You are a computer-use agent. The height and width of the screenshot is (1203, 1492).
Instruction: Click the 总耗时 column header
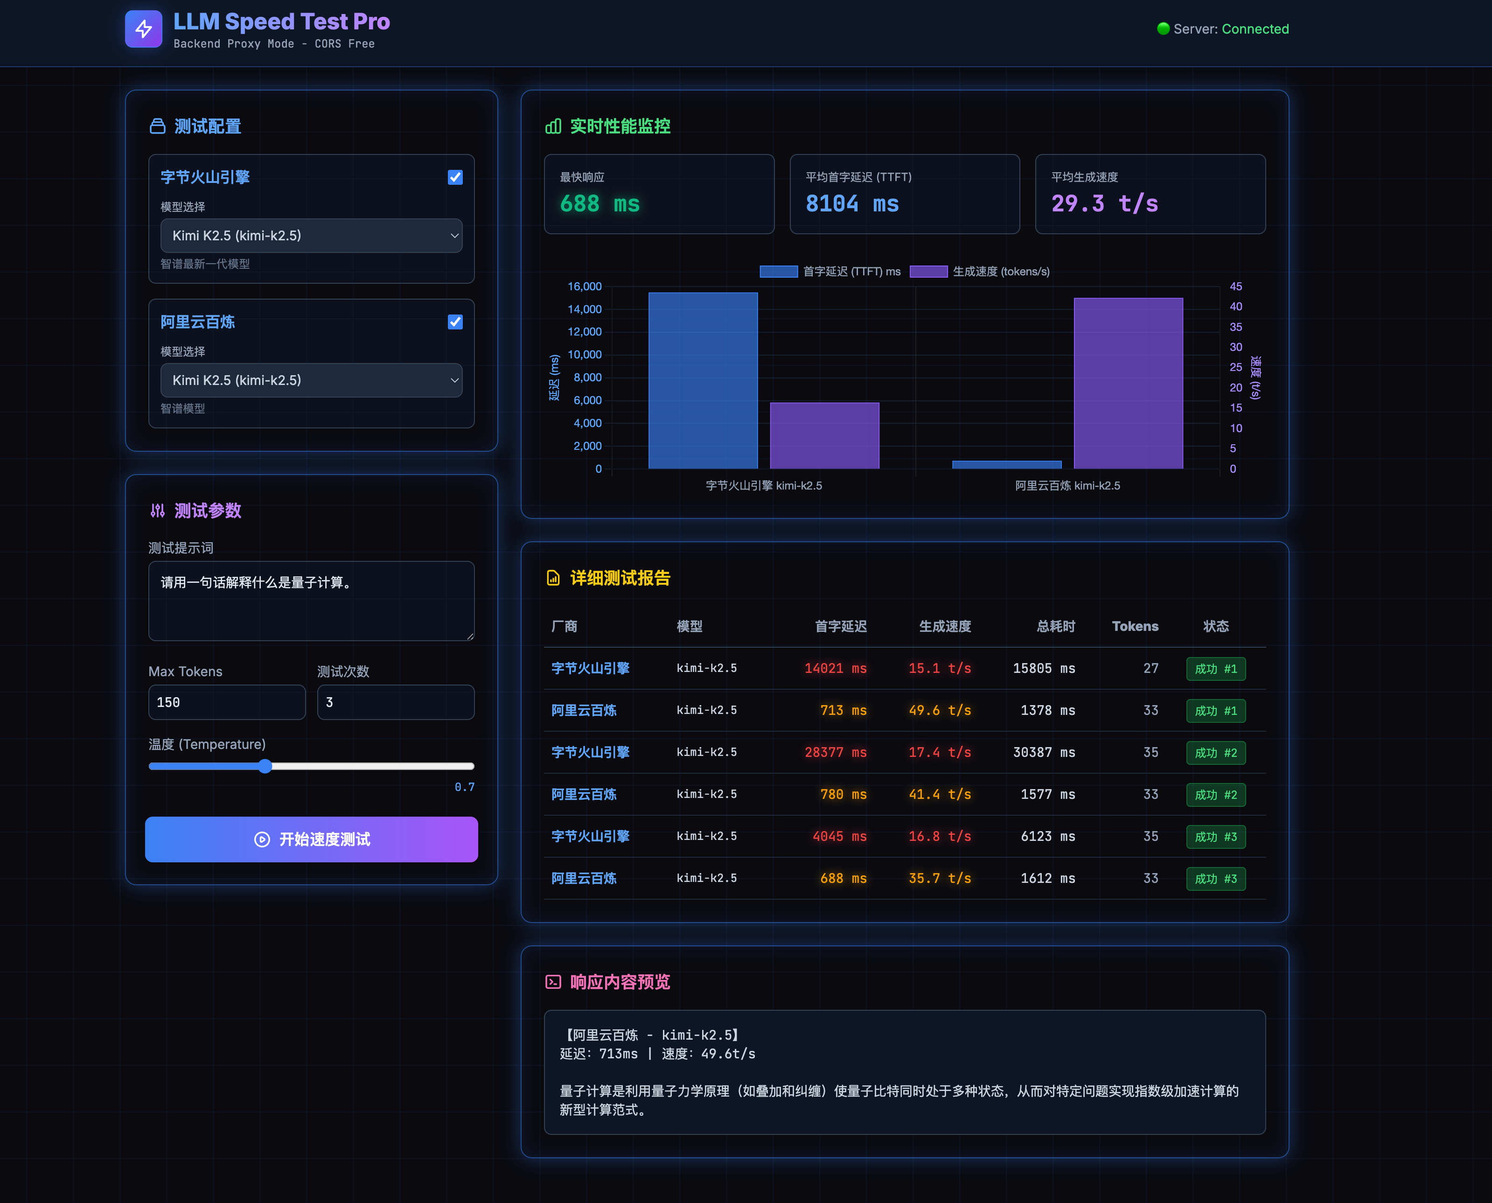pyautogui.click(x=1056, y=626)
